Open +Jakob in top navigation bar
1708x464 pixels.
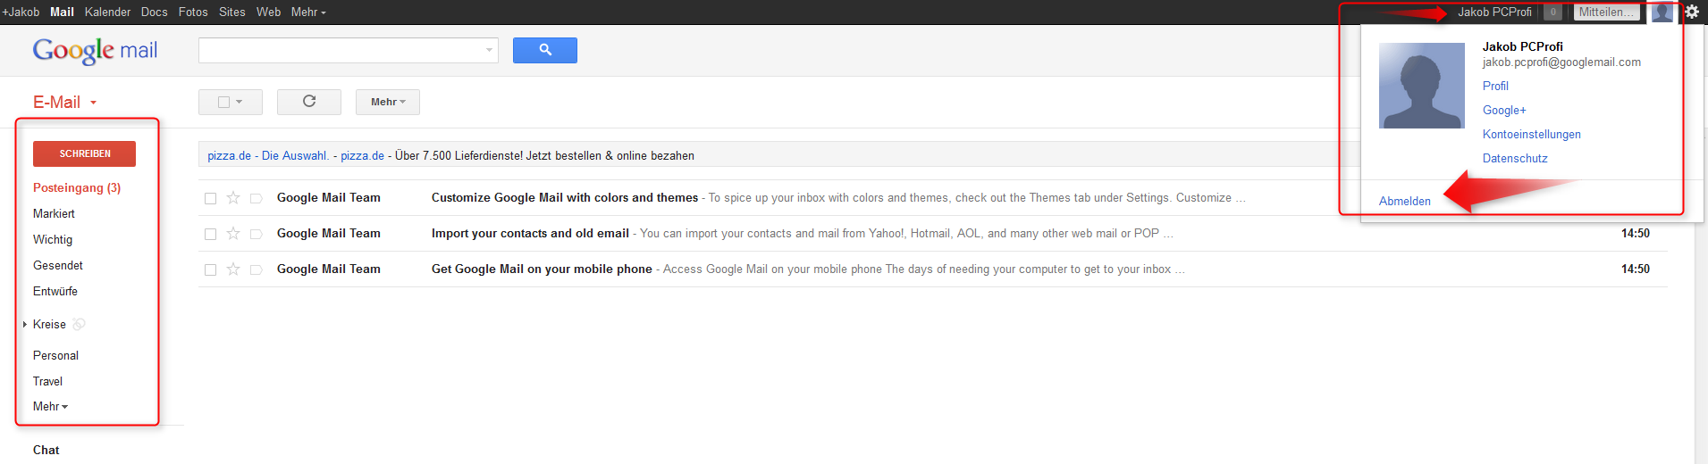pos(21,12)
